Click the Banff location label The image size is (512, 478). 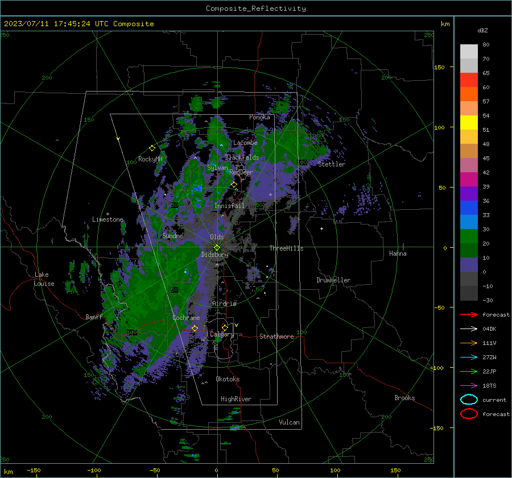click(94, 317)
